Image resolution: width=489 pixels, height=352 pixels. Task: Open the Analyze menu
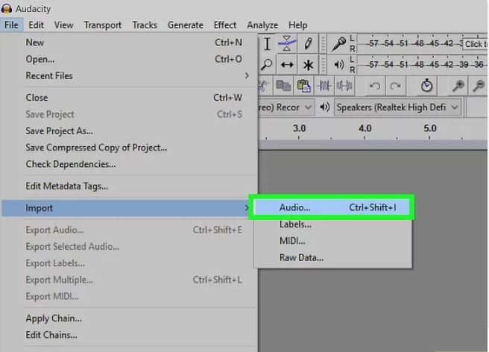pyautogui.click(x=262, y=25)
